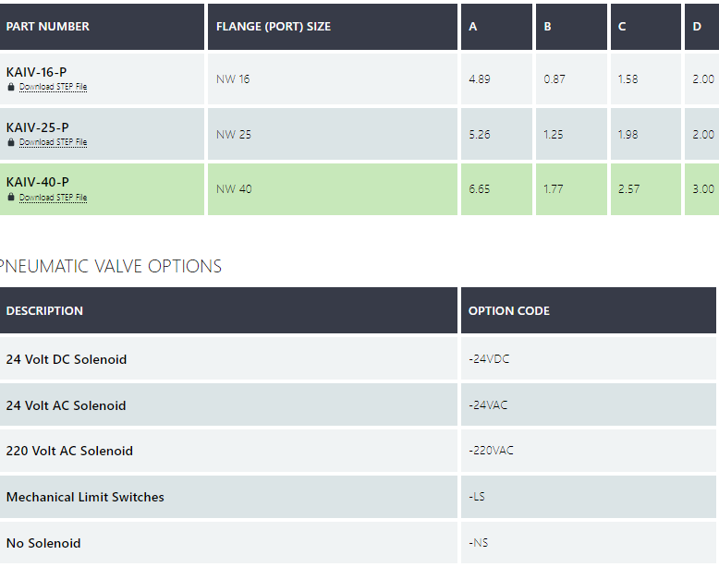Click the FLANGE (PORT) SIZE header
This screenshot has height=579, width=719.
click(274, 27)
